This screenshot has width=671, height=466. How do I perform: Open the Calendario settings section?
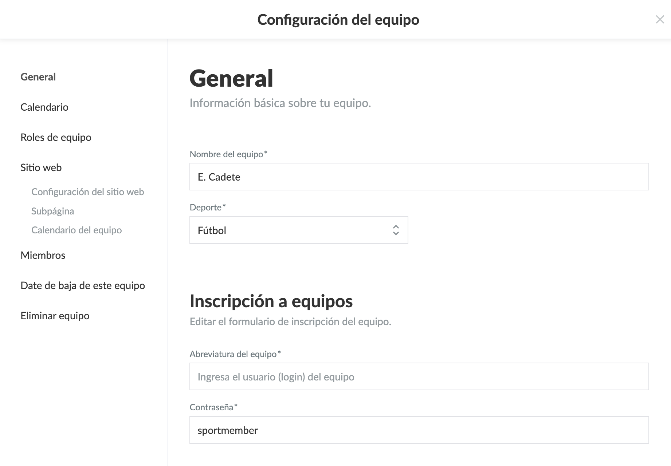[44, 107]
